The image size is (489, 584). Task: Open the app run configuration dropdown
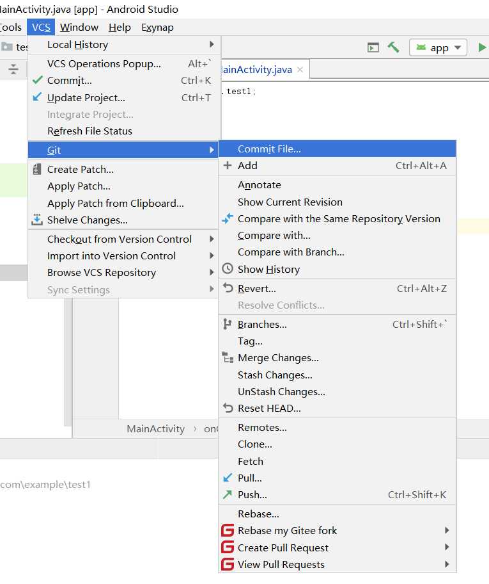point(438,47)
